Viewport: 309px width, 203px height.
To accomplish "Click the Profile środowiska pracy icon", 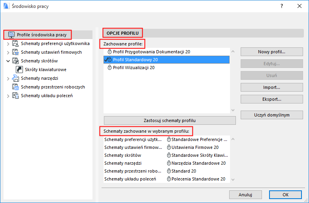I will (11, 35).
